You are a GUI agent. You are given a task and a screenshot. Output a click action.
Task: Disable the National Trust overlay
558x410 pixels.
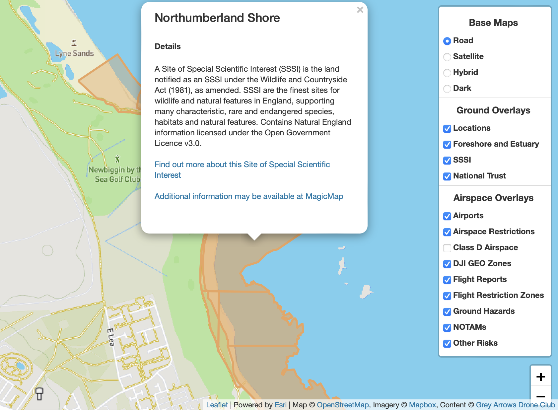click(447, 176)
